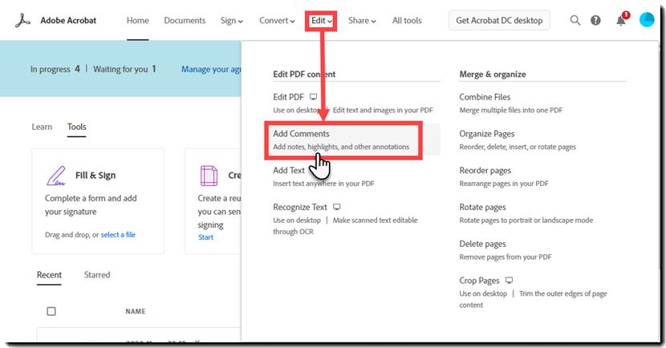Switch to the Learn tab
The width and height of the screenshot is (666, 348).
(x=42, y=127)
